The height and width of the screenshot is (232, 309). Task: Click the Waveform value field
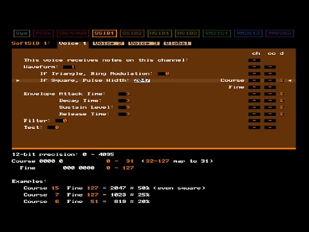point(69,67)
